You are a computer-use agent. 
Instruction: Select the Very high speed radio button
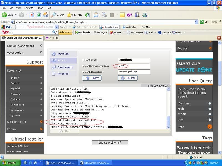point(210,103)
